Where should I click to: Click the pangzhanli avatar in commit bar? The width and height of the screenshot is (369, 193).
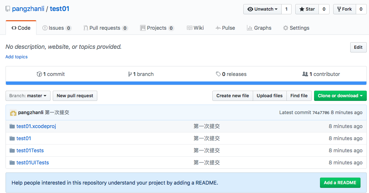pos(13,113)
